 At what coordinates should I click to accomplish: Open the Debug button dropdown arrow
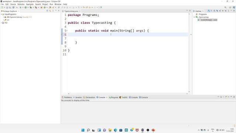23,7
